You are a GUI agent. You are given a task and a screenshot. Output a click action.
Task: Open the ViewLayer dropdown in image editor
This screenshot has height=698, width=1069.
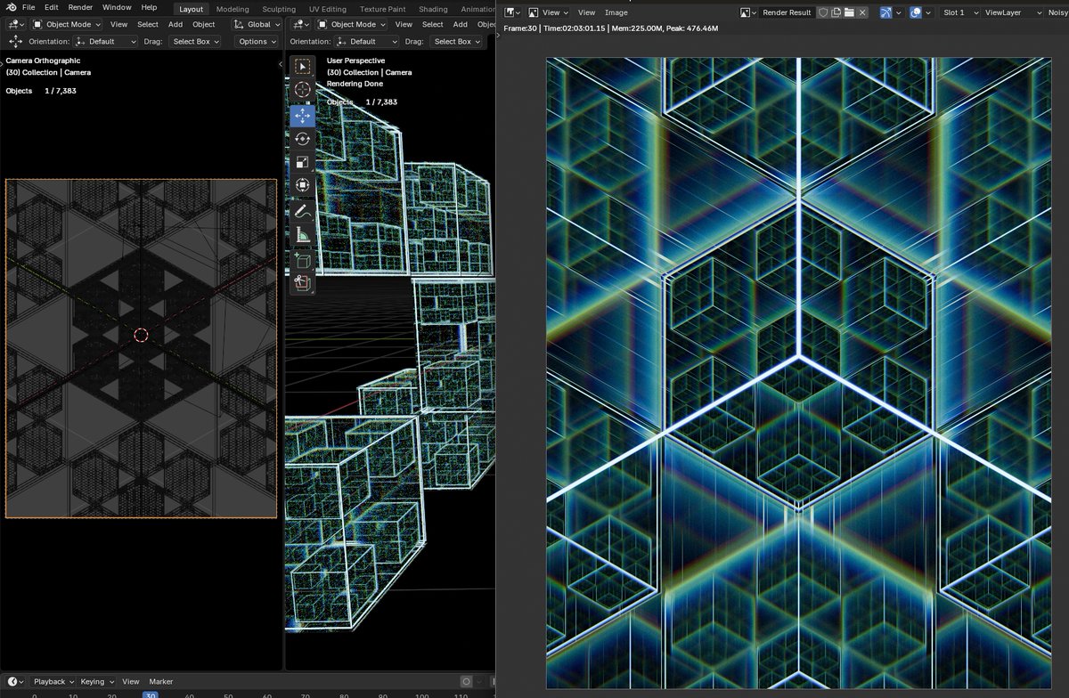coord(1014,12)
